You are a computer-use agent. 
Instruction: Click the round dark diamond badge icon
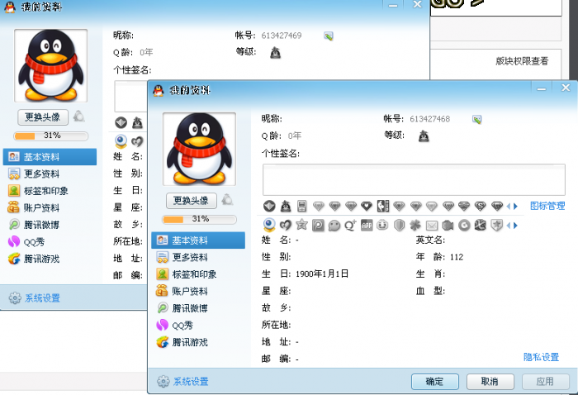pos(269,206)
